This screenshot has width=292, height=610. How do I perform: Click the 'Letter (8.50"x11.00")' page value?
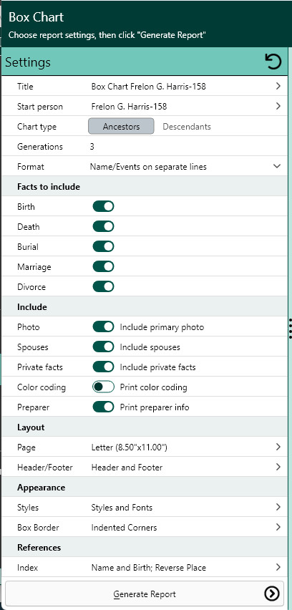[129, 447]
